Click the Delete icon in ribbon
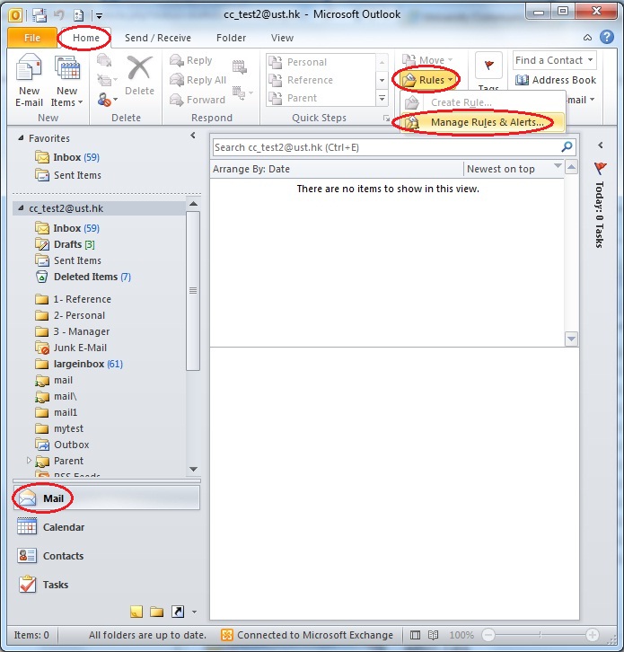The height and width of the screenshot is (652, 624). pos(139,75)
